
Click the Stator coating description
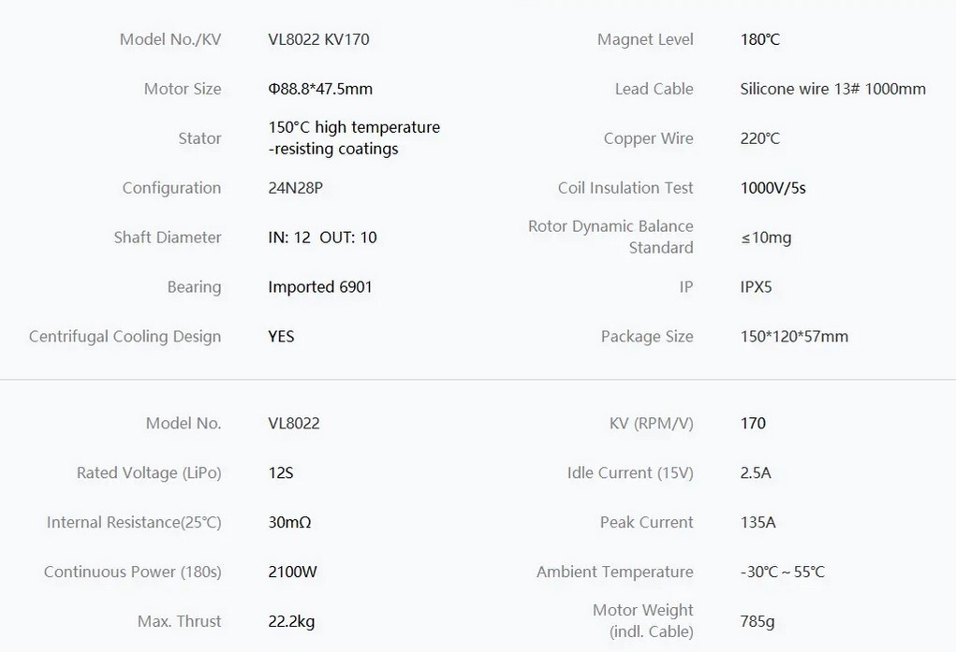(x=354, y=138)
